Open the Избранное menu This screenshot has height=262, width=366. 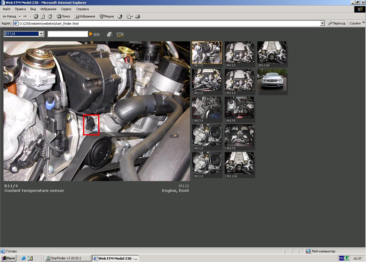(x=48, y=9)
